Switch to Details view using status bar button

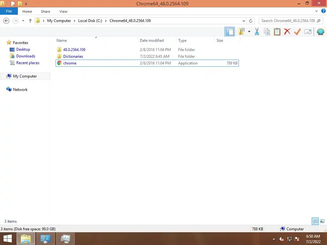coord(315,221)
